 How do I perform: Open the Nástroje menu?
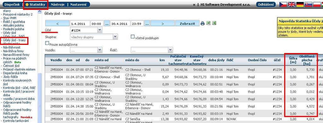pos(58,4)
